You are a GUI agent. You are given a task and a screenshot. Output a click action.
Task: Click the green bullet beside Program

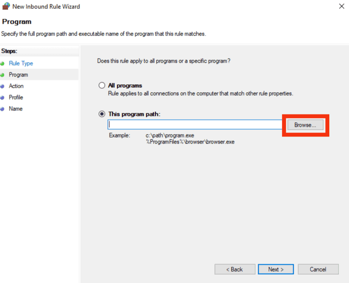2,75
